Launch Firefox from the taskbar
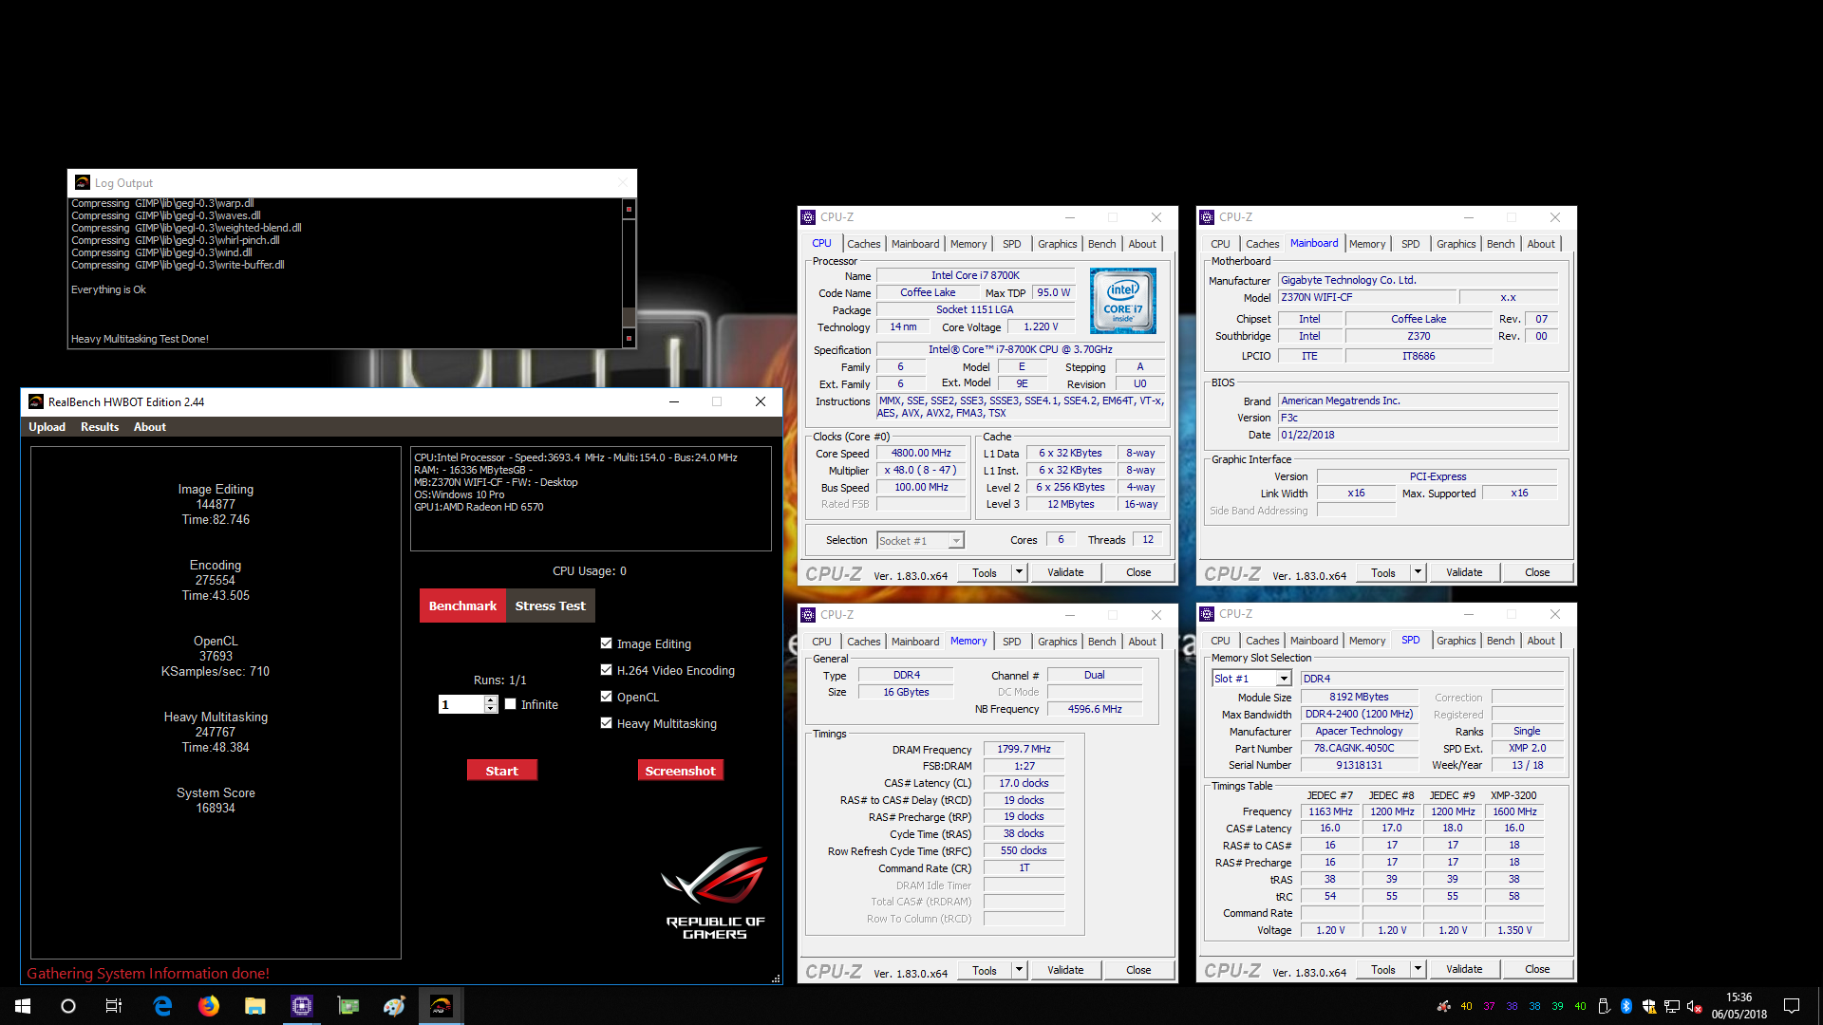The width and height of the screenshot is (1823, 1025). tap(209, 1006)
